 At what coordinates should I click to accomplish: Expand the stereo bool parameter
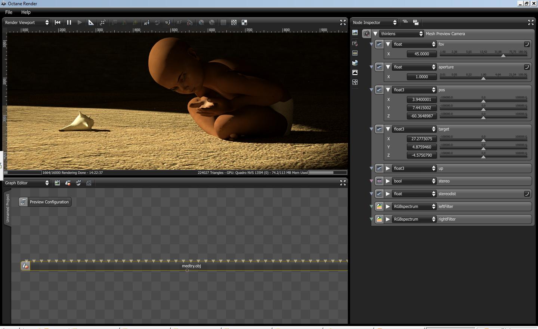click(388, 181)
